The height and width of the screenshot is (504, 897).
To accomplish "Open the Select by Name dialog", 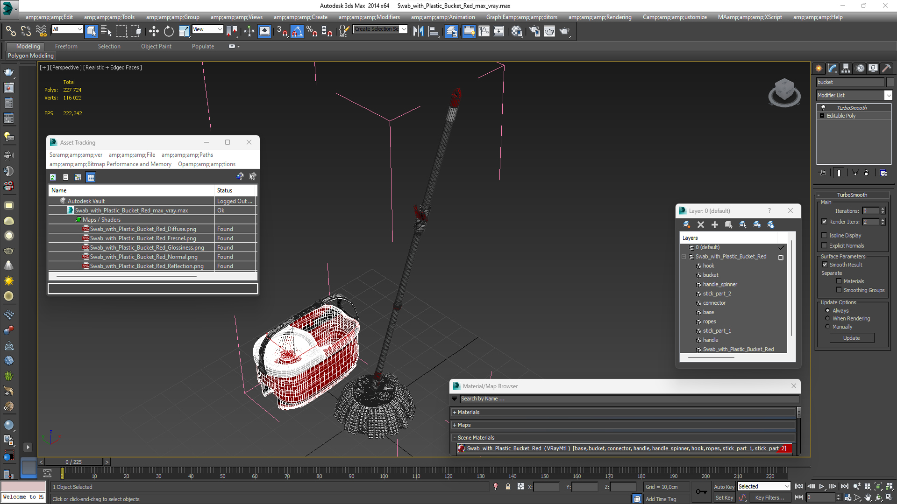I will pos(107,31).
